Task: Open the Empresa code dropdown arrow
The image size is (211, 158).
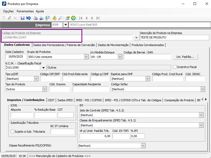Action: (65, 25)
